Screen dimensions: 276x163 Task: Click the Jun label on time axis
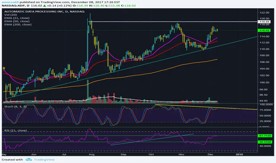[x=34, y=154]
